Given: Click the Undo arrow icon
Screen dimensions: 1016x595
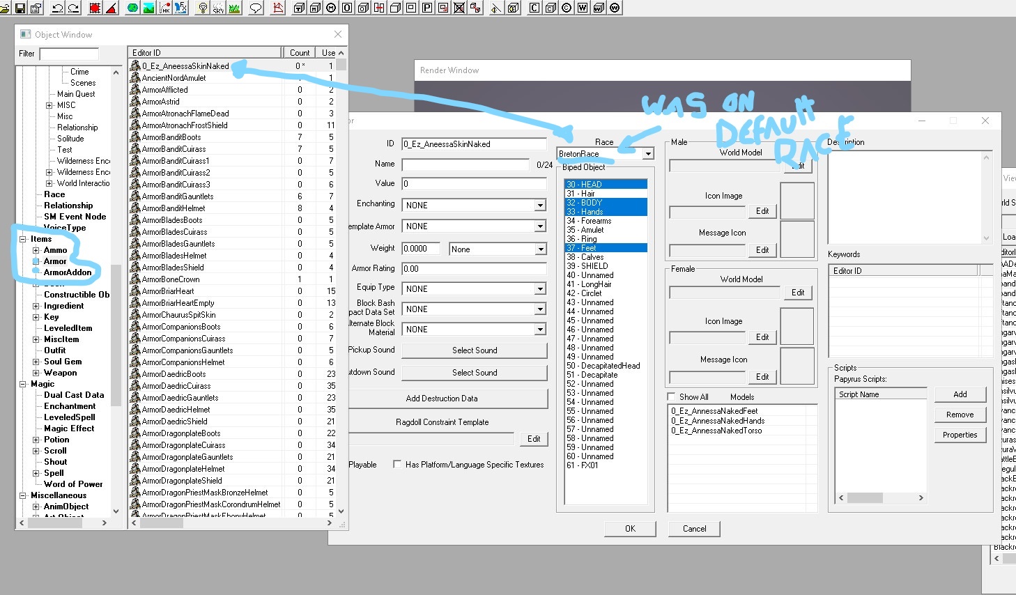Looking at the screenshot, I should coord(57,8).
